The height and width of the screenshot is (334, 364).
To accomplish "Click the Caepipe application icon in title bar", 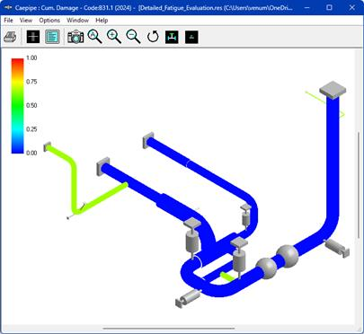I will (9, 7).
